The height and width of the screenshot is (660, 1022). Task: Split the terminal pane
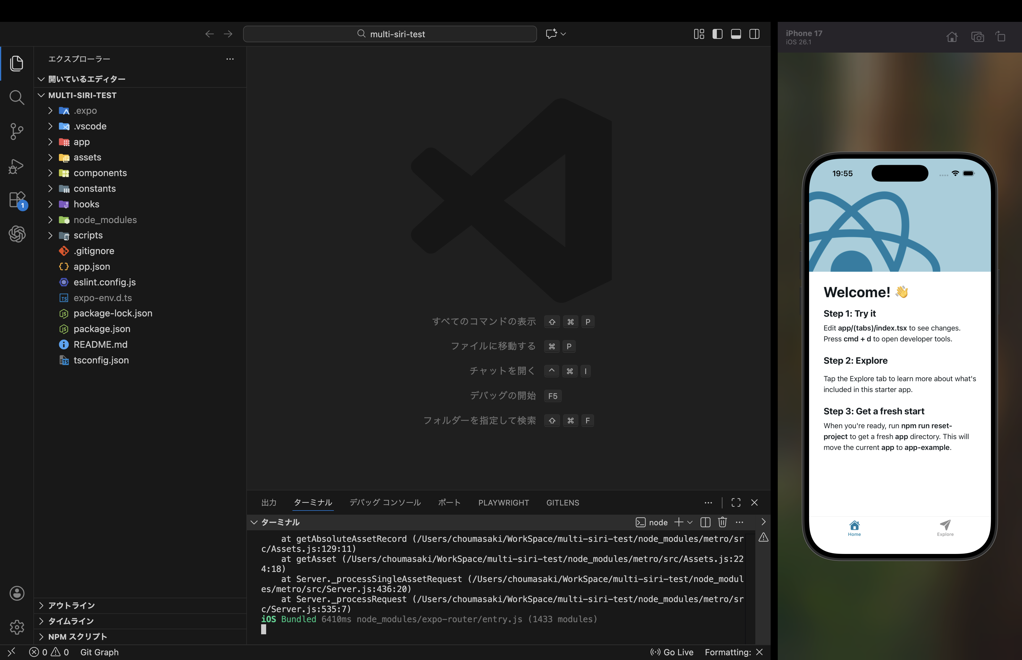click(705, 522)
